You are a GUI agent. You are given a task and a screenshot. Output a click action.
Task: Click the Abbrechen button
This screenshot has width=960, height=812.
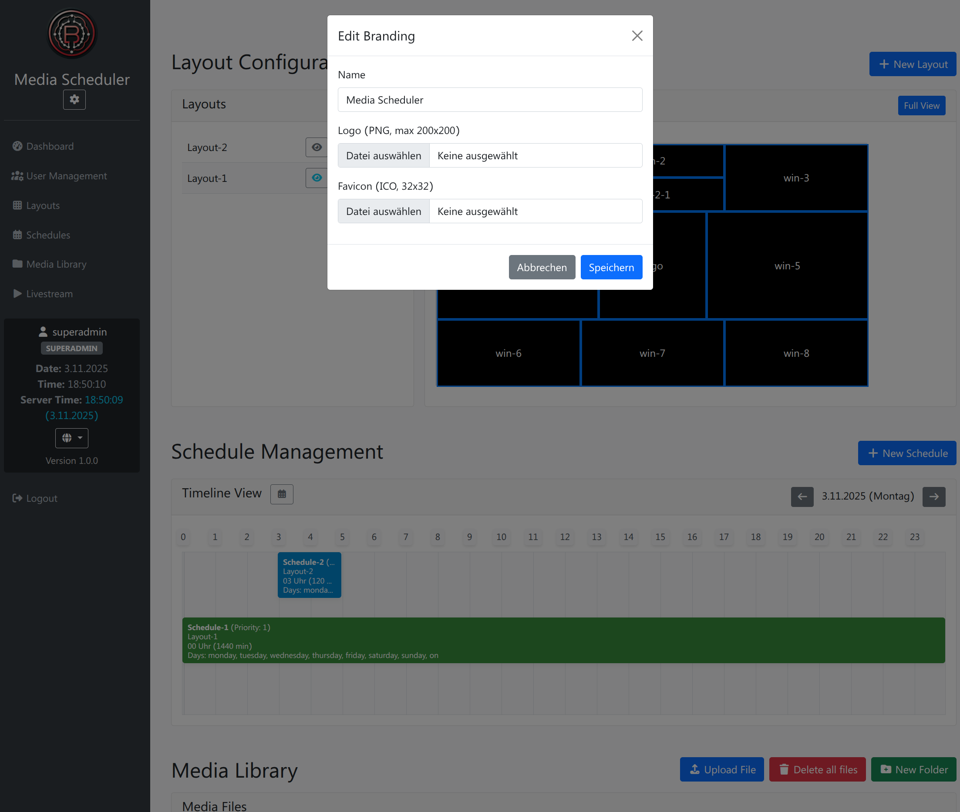point(542,268)
